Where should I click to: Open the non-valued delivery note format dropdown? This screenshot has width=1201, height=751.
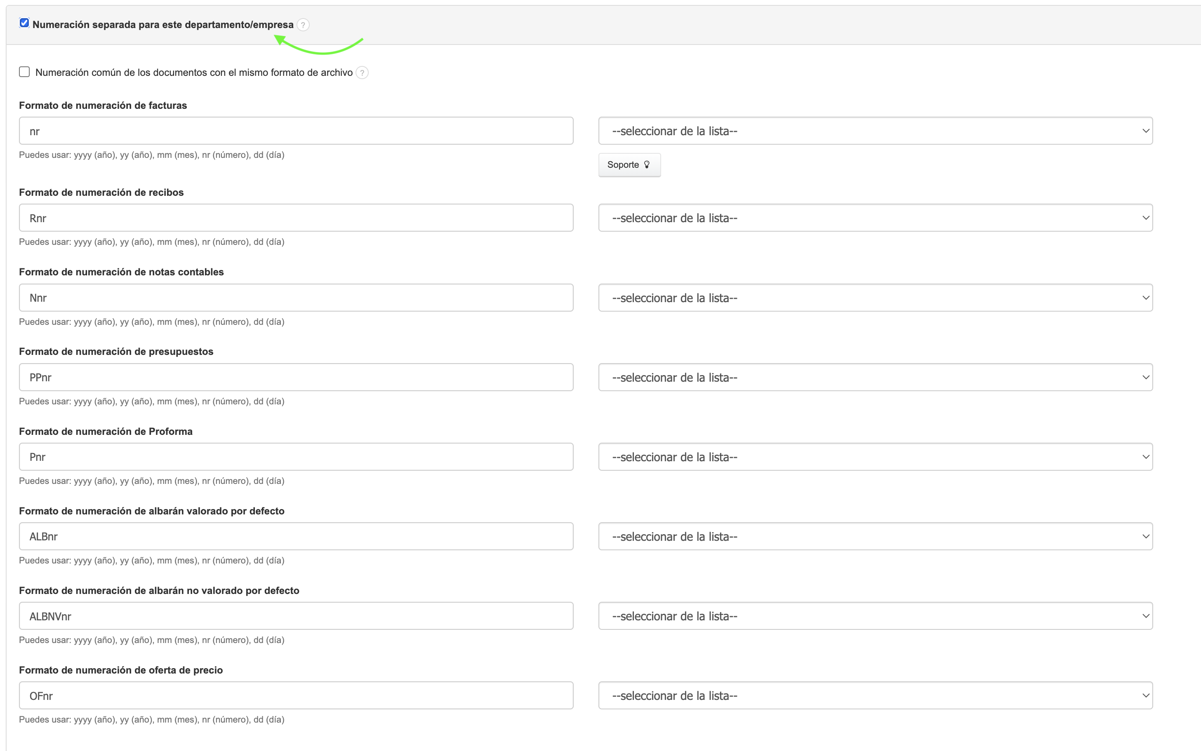pos(875,616)
